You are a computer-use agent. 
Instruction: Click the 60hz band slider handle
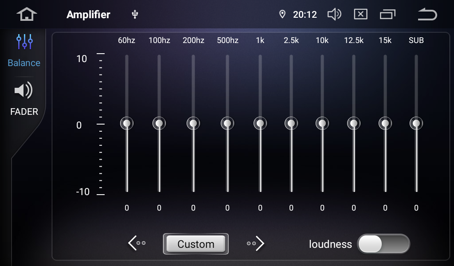click(127, 123)
